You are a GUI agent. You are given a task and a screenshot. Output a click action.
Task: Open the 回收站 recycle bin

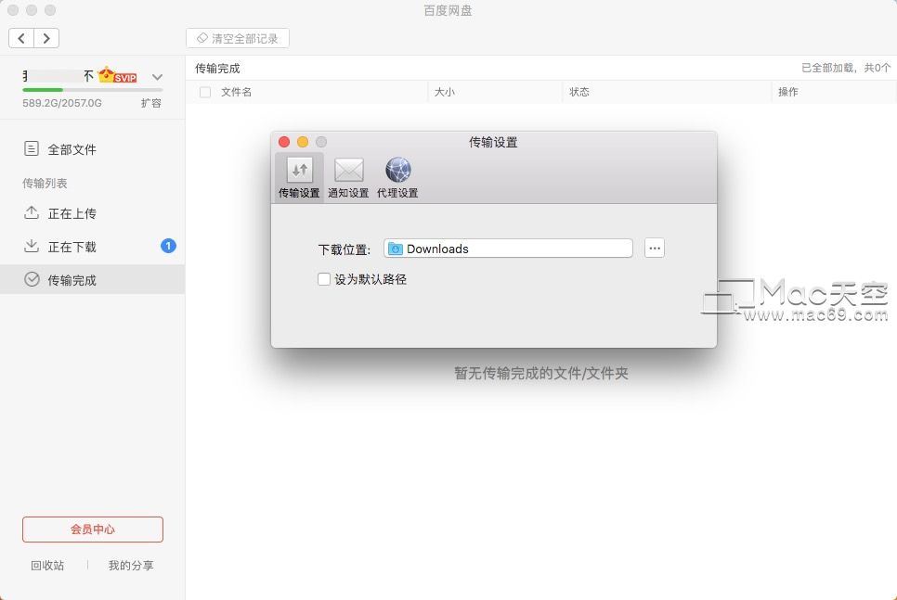47,565
